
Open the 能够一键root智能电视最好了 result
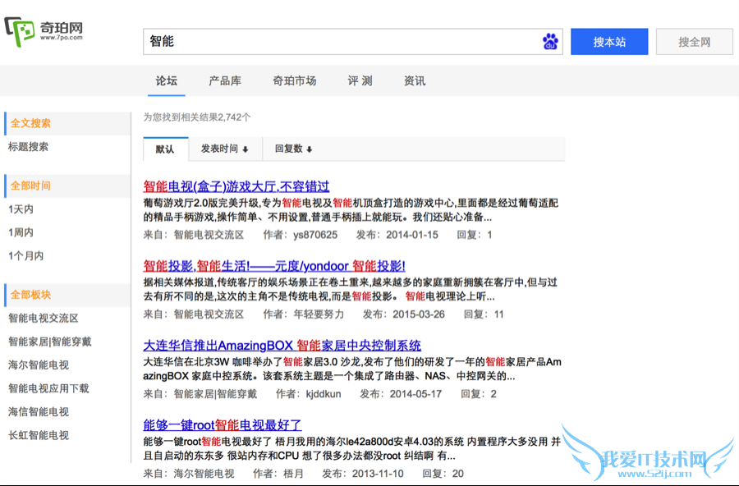click(223, 425)
